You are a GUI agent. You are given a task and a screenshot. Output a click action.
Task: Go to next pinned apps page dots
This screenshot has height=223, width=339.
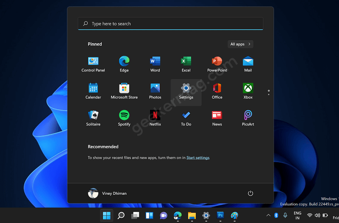pos(269,92)
